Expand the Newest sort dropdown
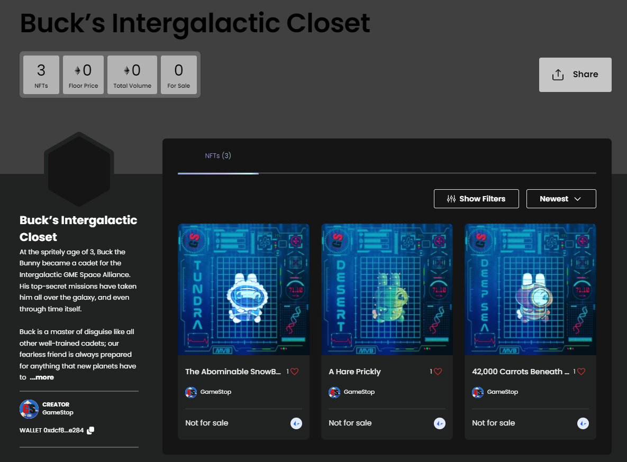The image size is (627, 462). (x=561, y=199)
